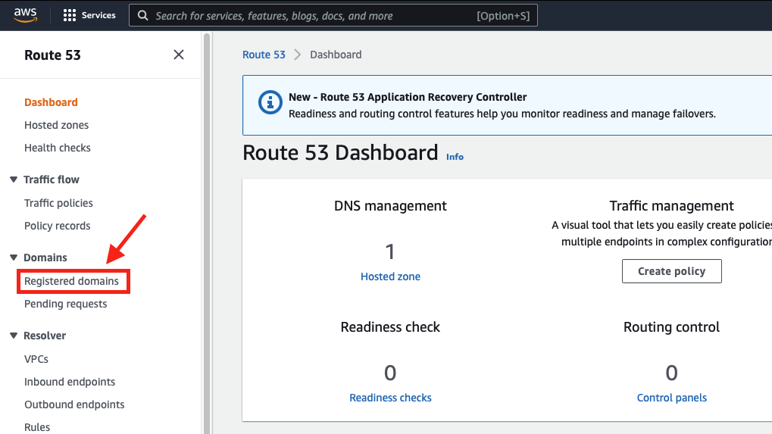This screenshot has width=772, height=434.
Task: Click the Create policy button
Action: click(x=671, y=271)
